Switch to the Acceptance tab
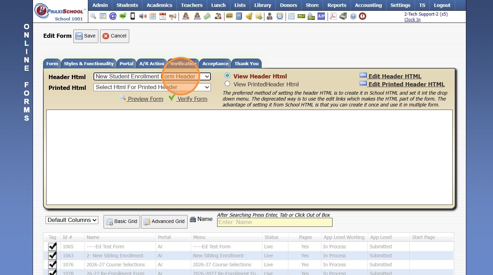Image resolution: width=493 pixels, height=275 pixels. click(215, 63)
